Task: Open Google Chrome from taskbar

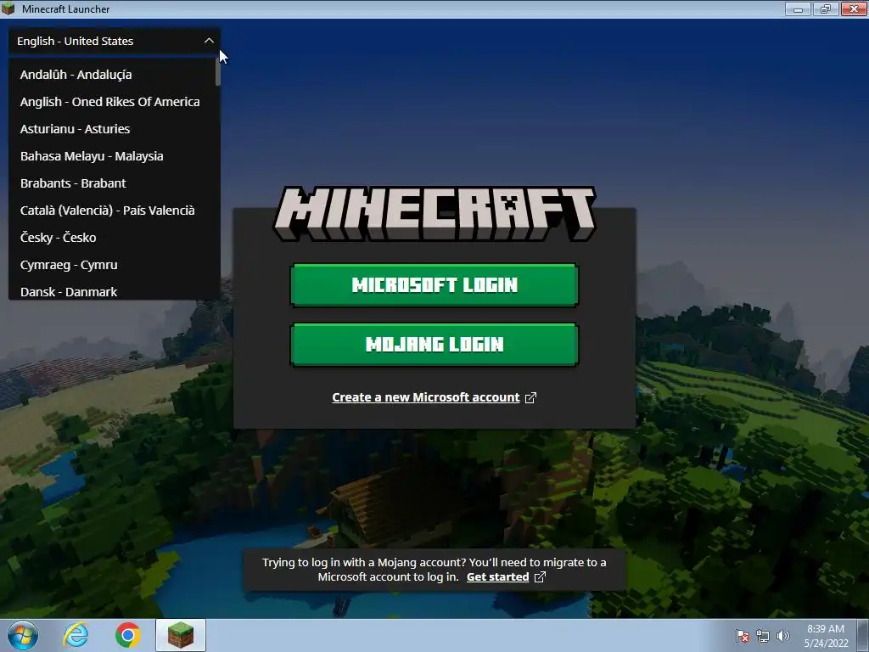Action: pos(128,635)
